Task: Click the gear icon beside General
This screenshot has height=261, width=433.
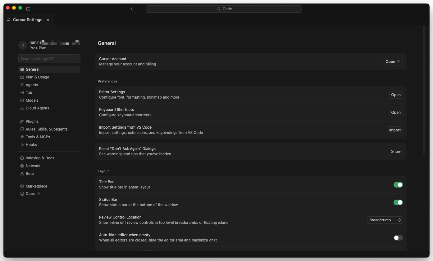Action: click(22, 69)
